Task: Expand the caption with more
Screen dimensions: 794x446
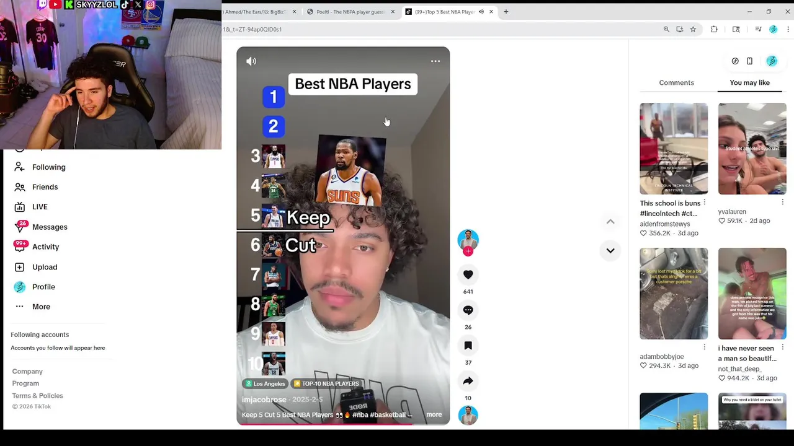Action: point(434,414)
